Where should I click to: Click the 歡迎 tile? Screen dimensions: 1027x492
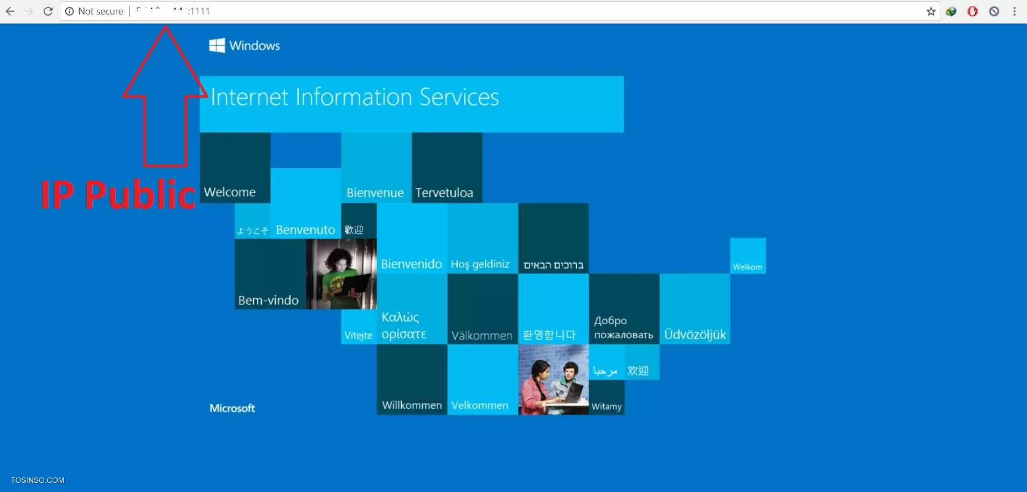[x=359, y=221]
